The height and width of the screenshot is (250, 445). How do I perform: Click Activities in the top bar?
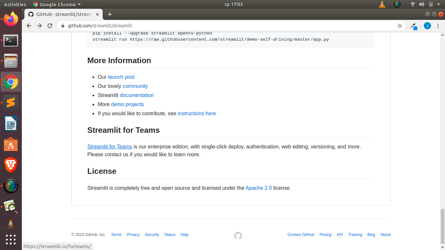pyautogui.click(x=15, y=4)
